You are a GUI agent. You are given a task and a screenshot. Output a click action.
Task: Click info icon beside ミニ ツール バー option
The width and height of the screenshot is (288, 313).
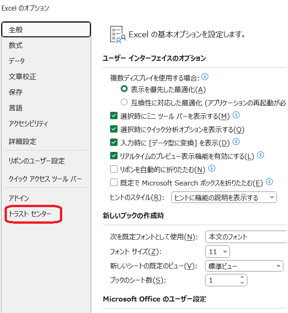236,115
